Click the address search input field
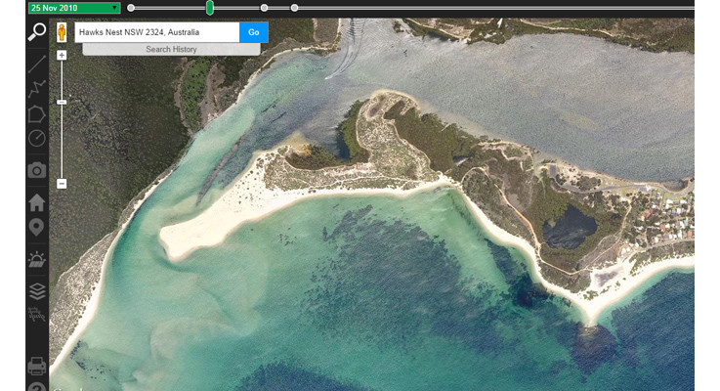Viewport: 720px width, 391px height. (x=156, y=32)
